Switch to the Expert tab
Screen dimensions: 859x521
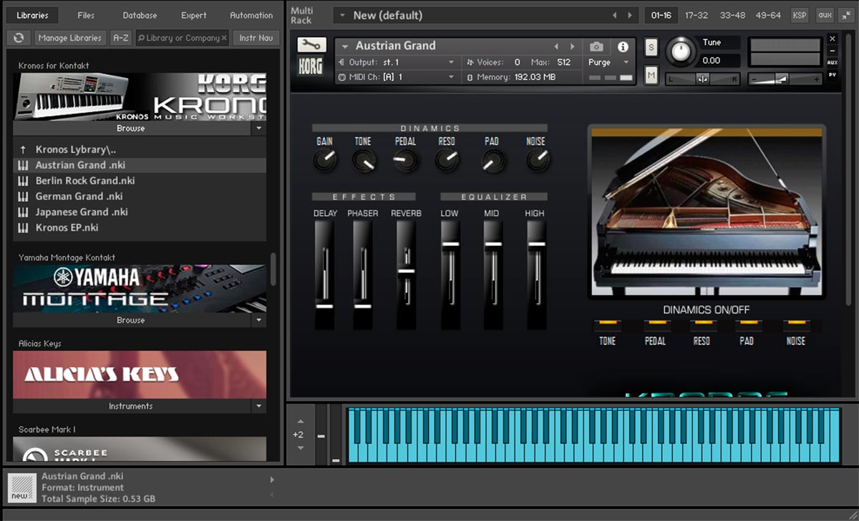coord(193,15)
